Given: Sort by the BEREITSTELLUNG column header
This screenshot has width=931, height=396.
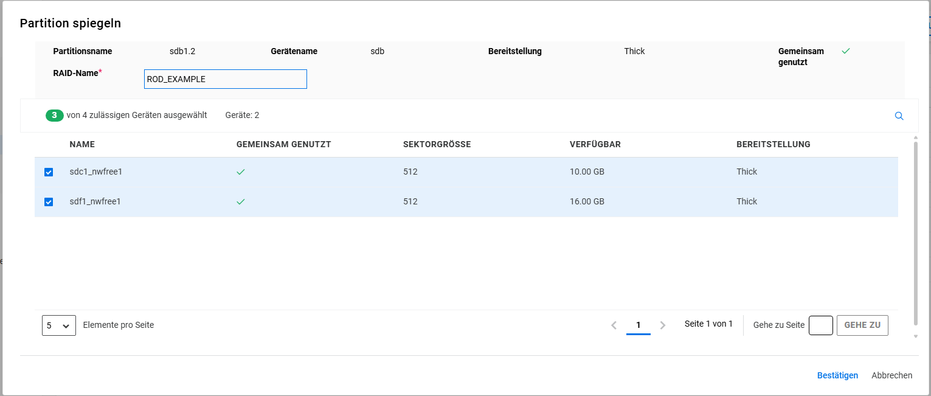Looking at the screenshot, I should pos(773,145).
